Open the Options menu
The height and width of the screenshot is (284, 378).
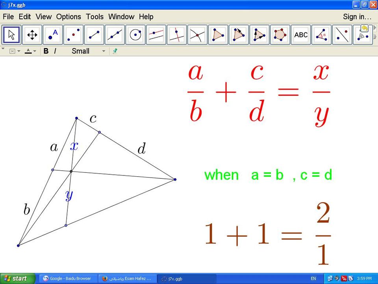69,17
